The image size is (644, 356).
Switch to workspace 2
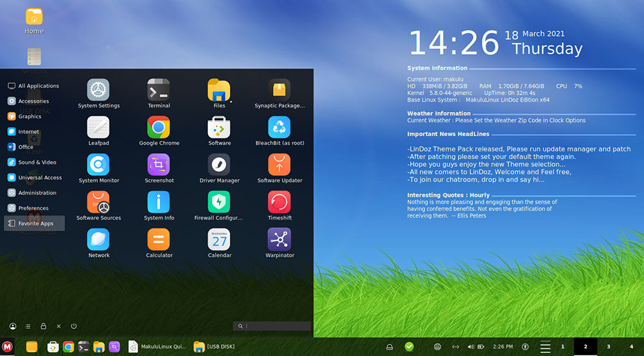[585, 347]
